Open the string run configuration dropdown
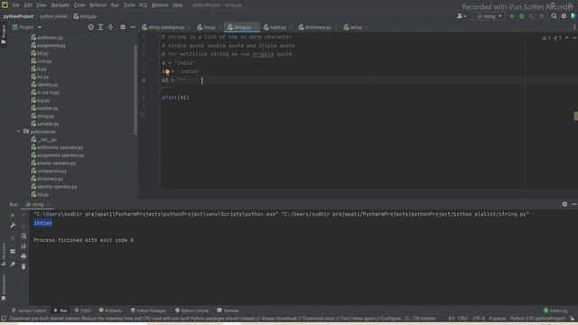Screen dimensions: 578x325 click(489, 16)
